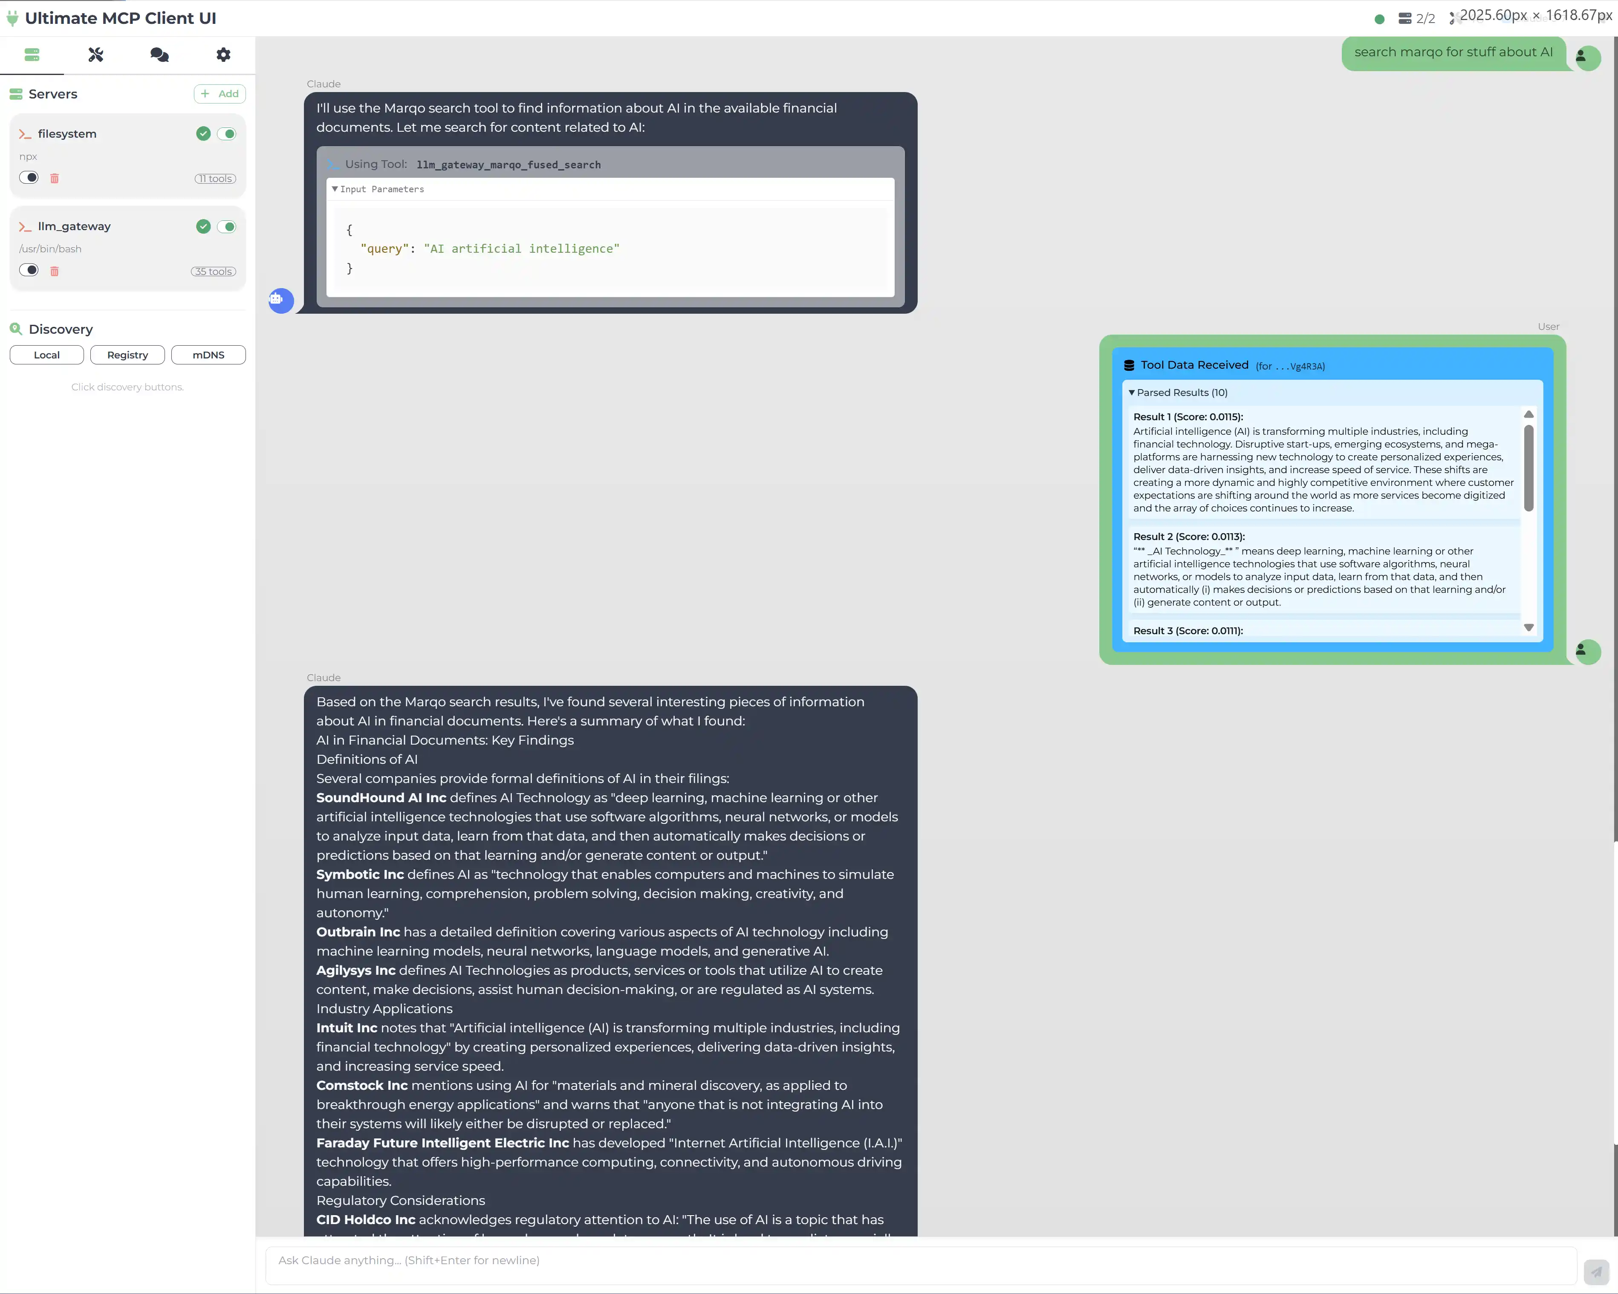Viewport: 1618px width, 1294px height.
Task: Toggle the filesystem server enabled switch
Action: 227,133
